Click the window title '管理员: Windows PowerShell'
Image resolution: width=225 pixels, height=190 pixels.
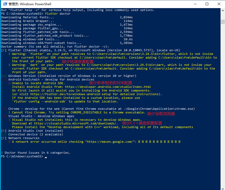[30, 4]
